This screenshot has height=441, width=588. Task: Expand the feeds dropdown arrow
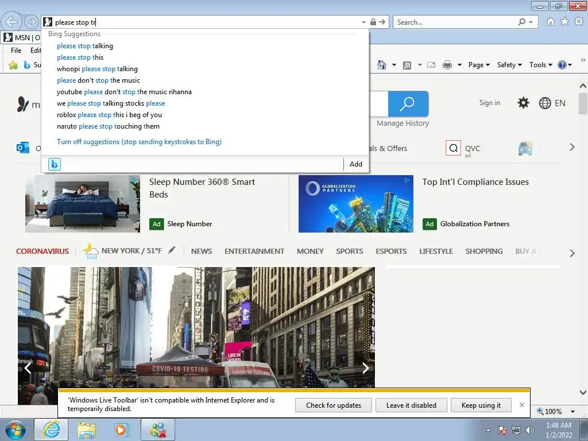[420, 65]
